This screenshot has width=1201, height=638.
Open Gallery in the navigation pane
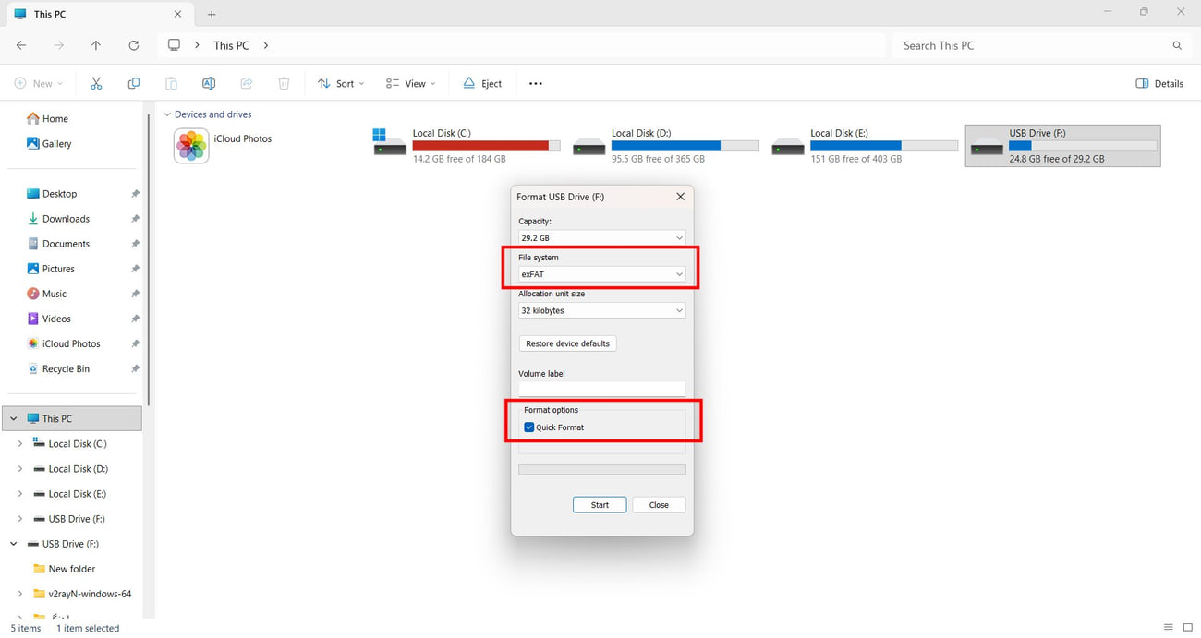[x=49, y=143]
